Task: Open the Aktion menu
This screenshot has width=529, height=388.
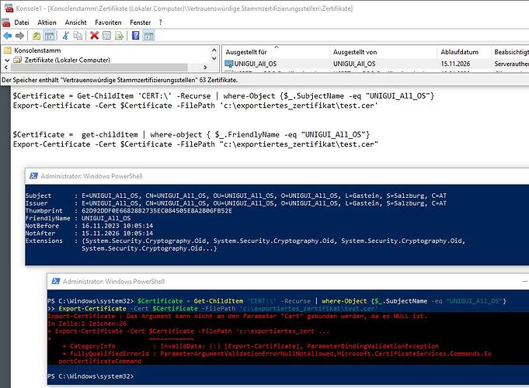Action: (x=47, y=23)
